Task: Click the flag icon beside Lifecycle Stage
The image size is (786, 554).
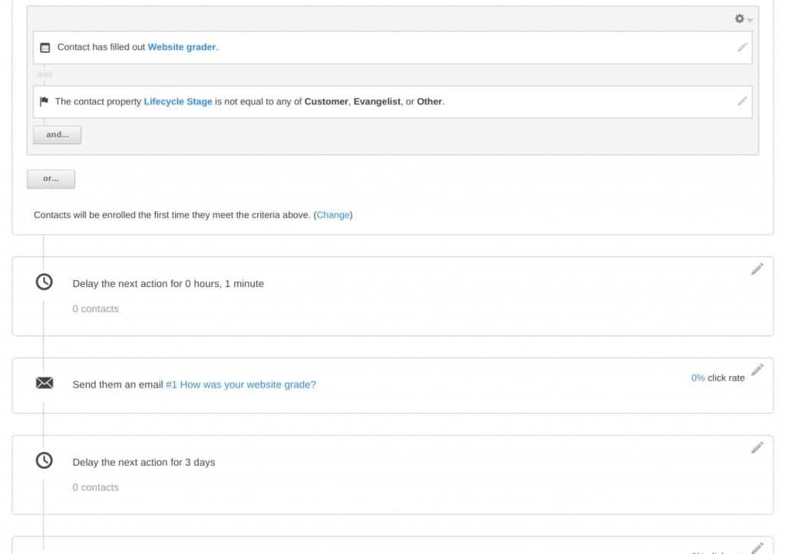Action: [x=44, y=101]
